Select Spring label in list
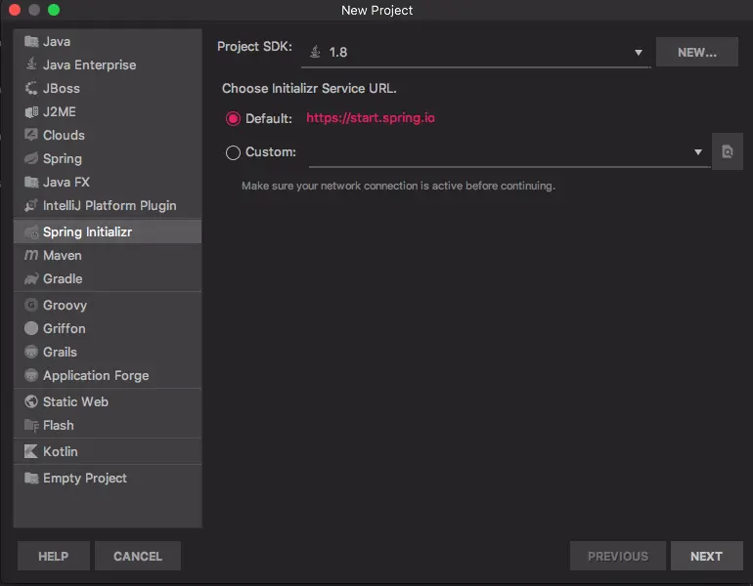 pyautogui.click(x=63, y=159)
